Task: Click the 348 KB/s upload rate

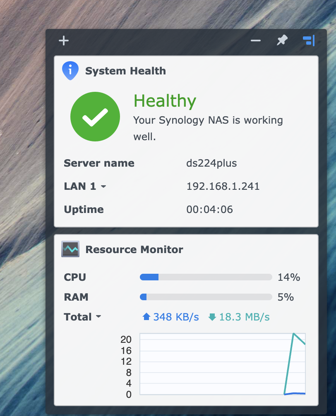Action: tap(176, 317)
